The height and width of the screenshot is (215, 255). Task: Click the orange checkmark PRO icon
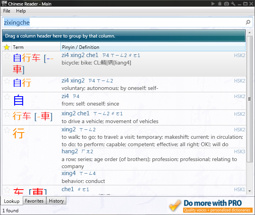click(x=175, y=206)
